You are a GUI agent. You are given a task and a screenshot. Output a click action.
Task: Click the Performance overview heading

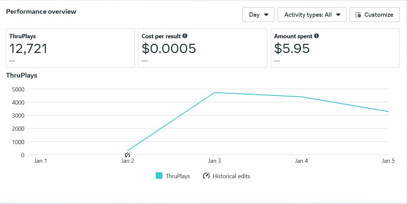point(41,12)
